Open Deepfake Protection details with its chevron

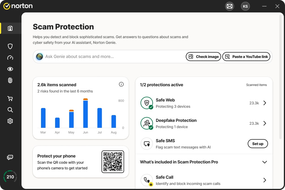pyautogui.click(x=265, y=123)
